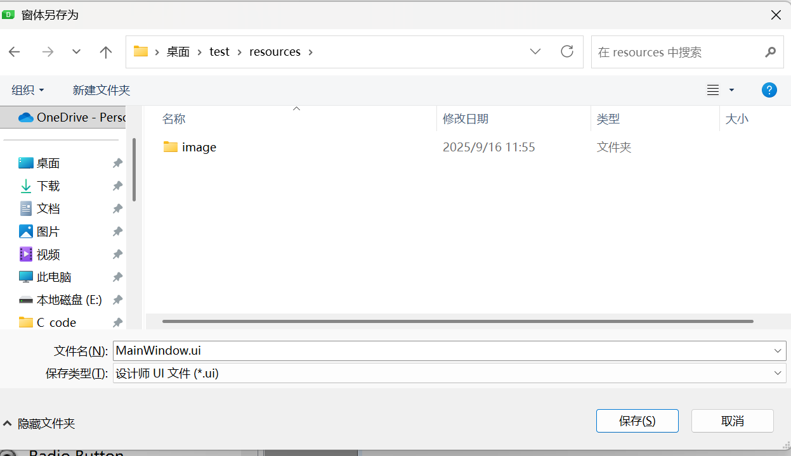791x456 pixels.
Task: Open the 保存类型 combo box
Action: tap(450, 373)
